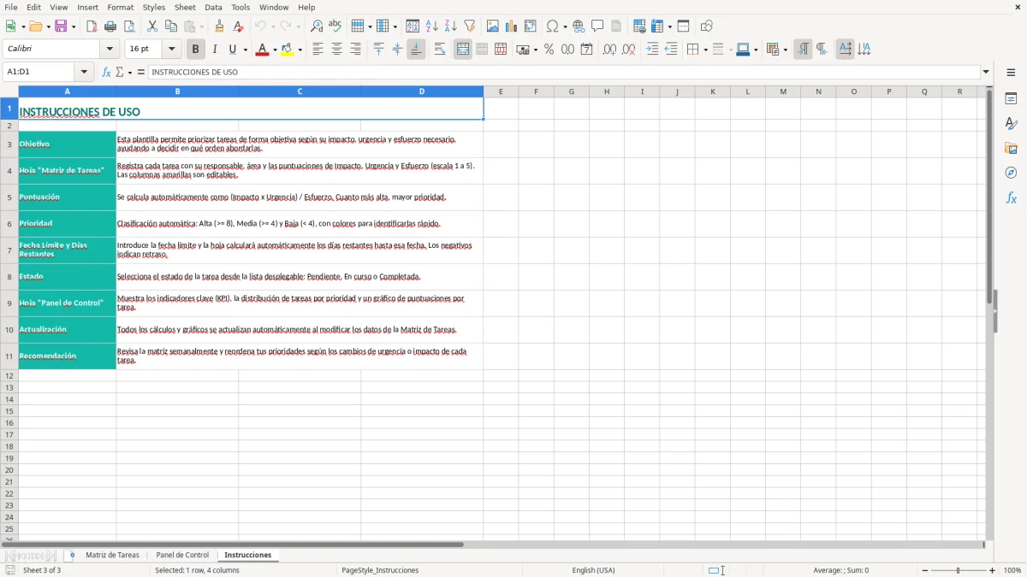Screen dimensions: 1027x577
Task: Open the Function Wizard
Action: click(x=106, y=73)
